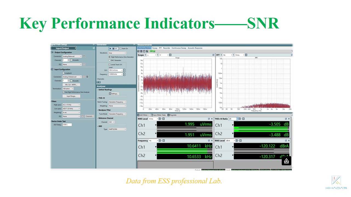The image size is (351, 197).
Task: Open THD+N Ratio meter settings gear
Action: pos(243,119)
